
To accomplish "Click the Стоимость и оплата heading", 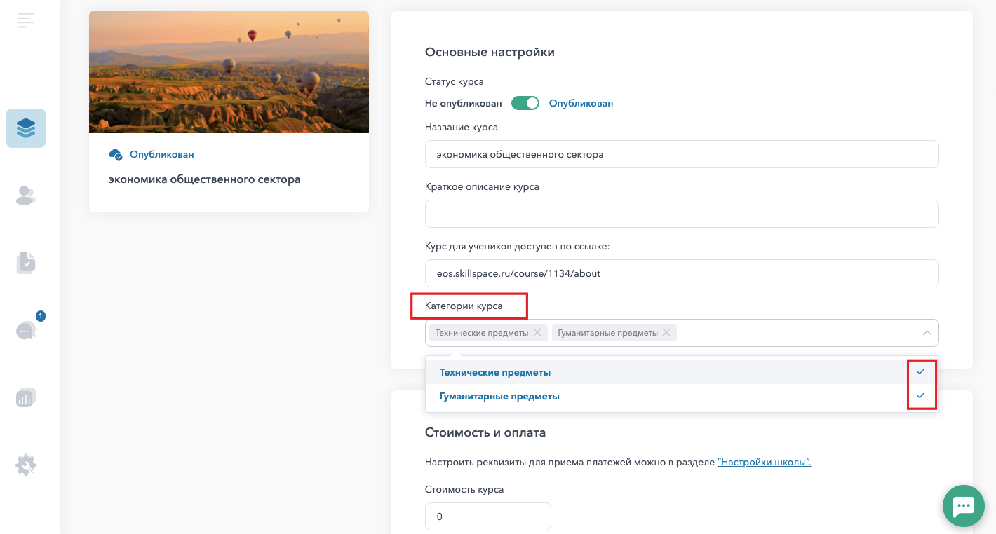I will click(x=485, y=432).
